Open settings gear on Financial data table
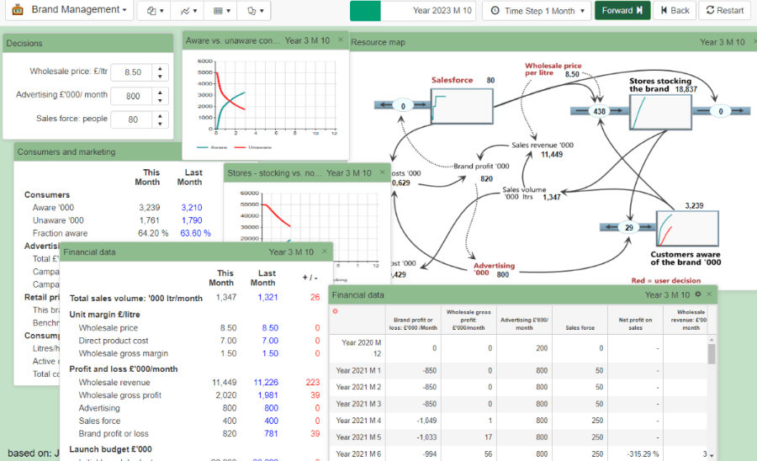Viewport: 757px width, 461px height. 697,294
